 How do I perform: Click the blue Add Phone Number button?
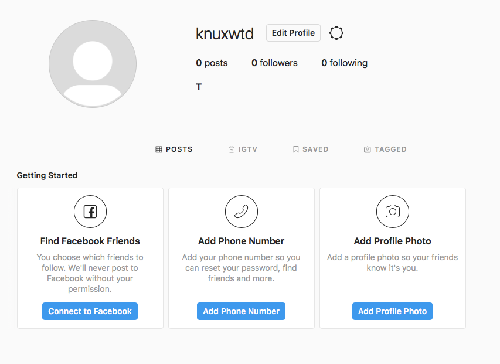241,311
